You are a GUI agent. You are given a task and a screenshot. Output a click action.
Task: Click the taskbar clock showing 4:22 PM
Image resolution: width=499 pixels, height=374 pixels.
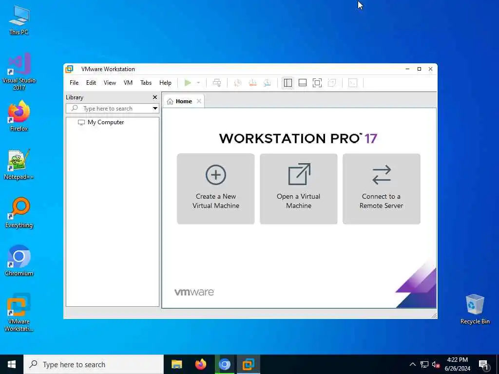click(457, 364)
